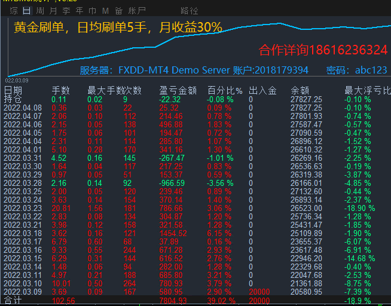Click the 022.03.09 start marker on chart
Image resolution: width=391 pixels, height=306 pixels.
[17, 79]
